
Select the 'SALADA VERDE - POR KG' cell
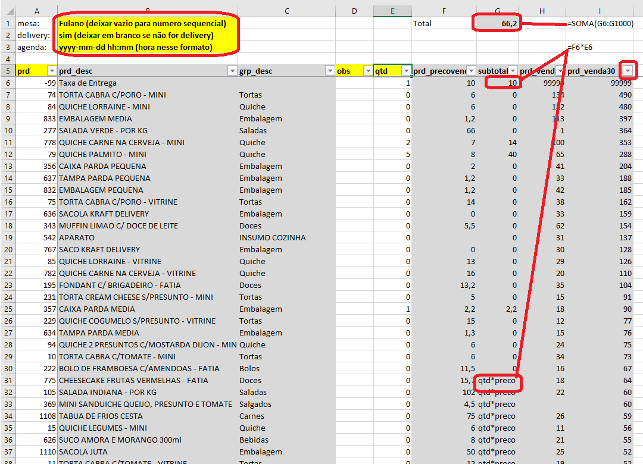[148, 130]
